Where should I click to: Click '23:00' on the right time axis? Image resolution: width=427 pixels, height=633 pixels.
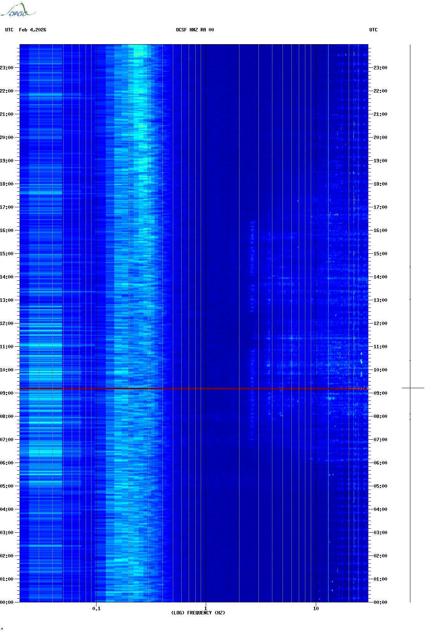381,68
